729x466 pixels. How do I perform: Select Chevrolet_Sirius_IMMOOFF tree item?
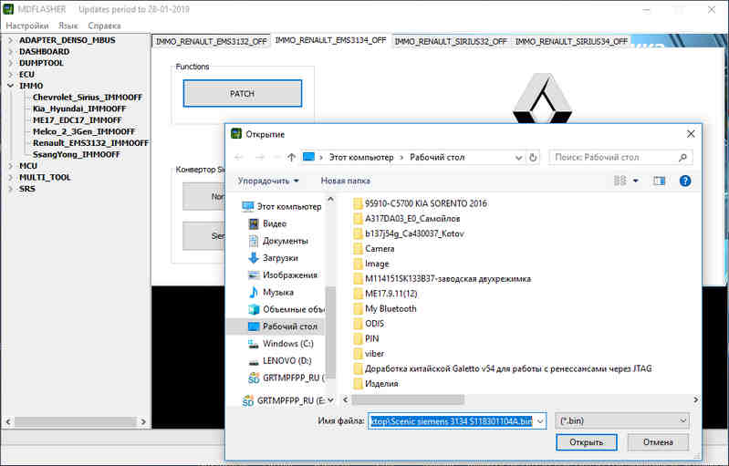click(88, 98)
